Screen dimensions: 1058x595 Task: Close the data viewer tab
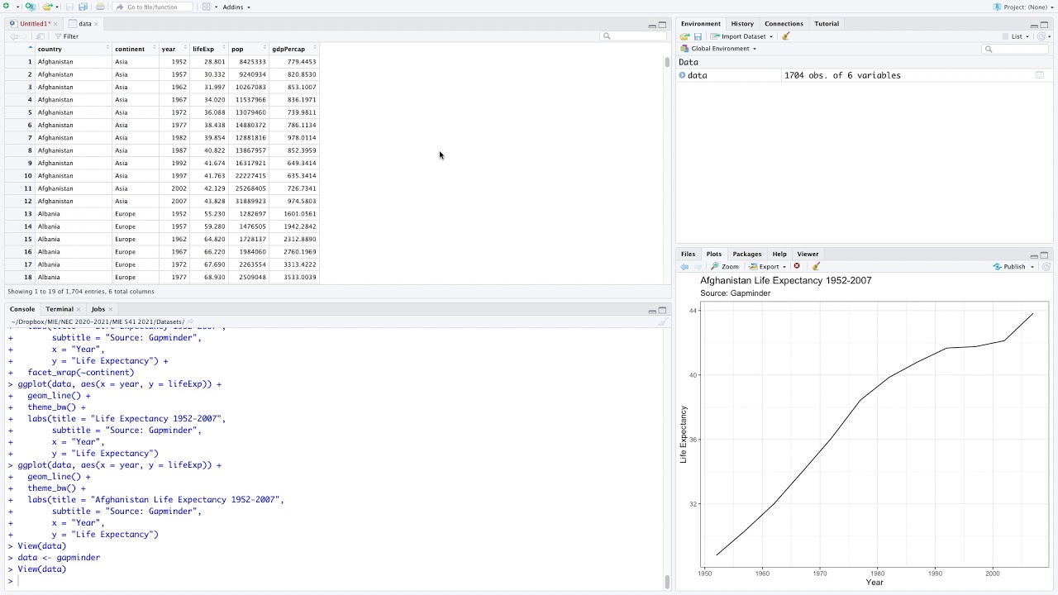click(96, 24)
